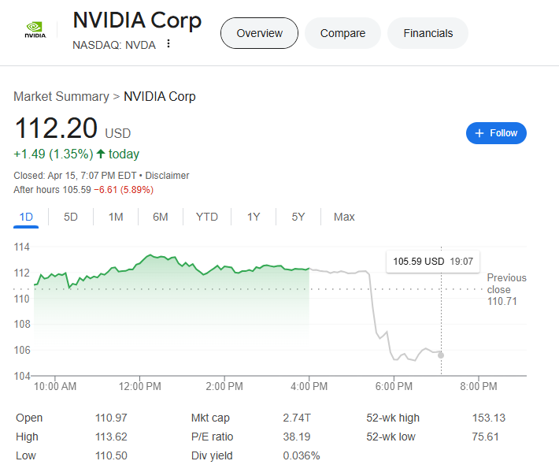Click the Follow button

[496, 133]
